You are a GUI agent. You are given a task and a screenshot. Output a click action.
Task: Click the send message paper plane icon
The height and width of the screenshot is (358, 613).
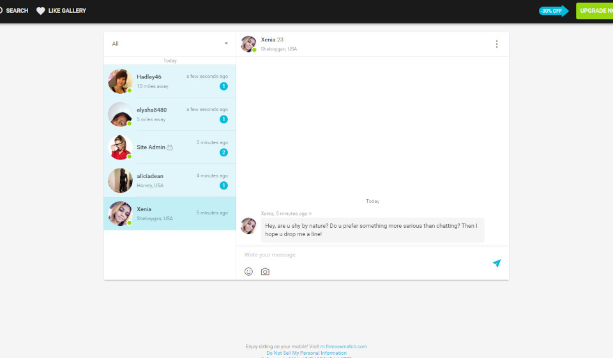(497, 263)
